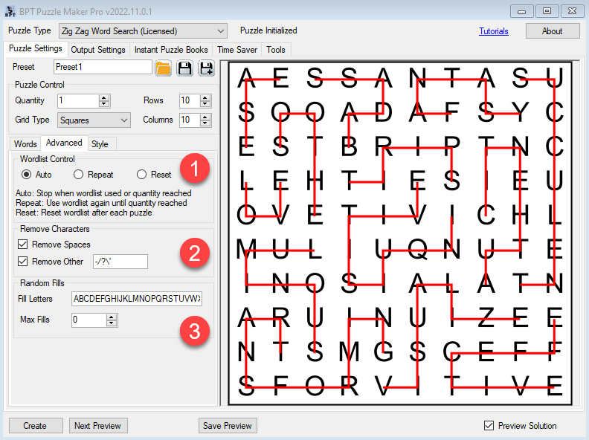Uncheck the Preview Solution checkbox

[x=489, y=426]
